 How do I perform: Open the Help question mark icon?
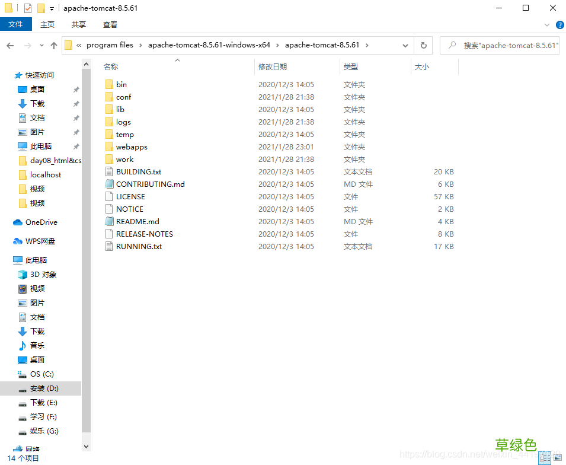point(559,25)
